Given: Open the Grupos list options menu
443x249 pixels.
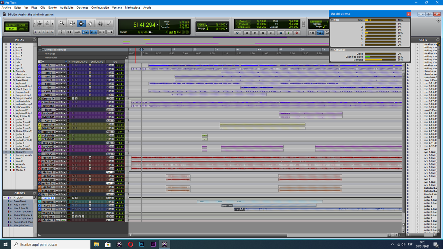Looking at the screenshot, I should [x=34, y=193].
